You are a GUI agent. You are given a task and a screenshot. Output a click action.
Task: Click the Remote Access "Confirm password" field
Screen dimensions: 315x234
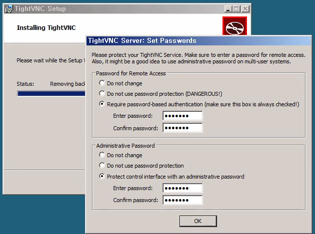pos(182,128)
